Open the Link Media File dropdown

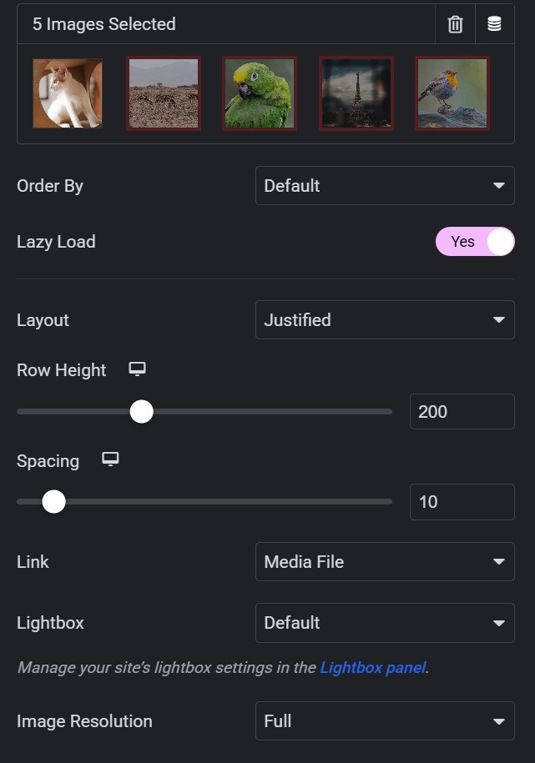385,561
